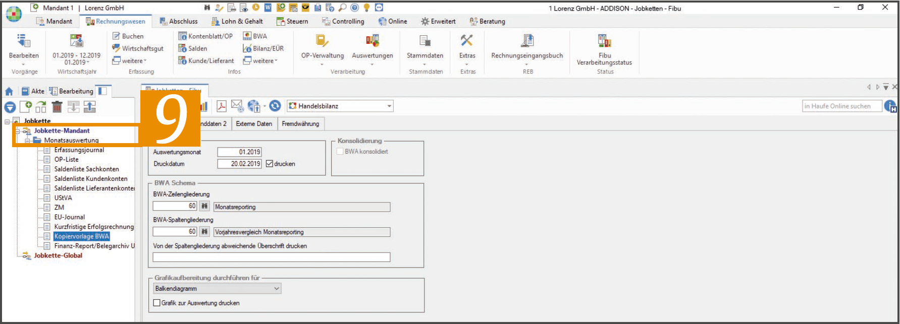This screenshot has height=324, width=900.
Task: Select the Jobkette-Global tree node
Action: click(x=58, y=255)
